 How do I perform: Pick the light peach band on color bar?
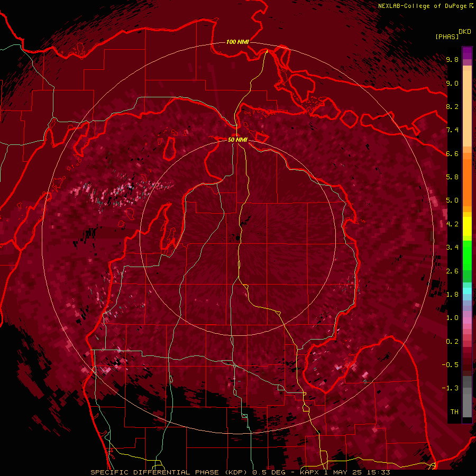[x=467, y=109]
